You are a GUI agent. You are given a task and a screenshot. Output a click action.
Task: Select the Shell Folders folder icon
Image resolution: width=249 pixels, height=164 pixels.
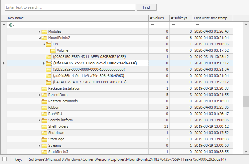(44, 127)
